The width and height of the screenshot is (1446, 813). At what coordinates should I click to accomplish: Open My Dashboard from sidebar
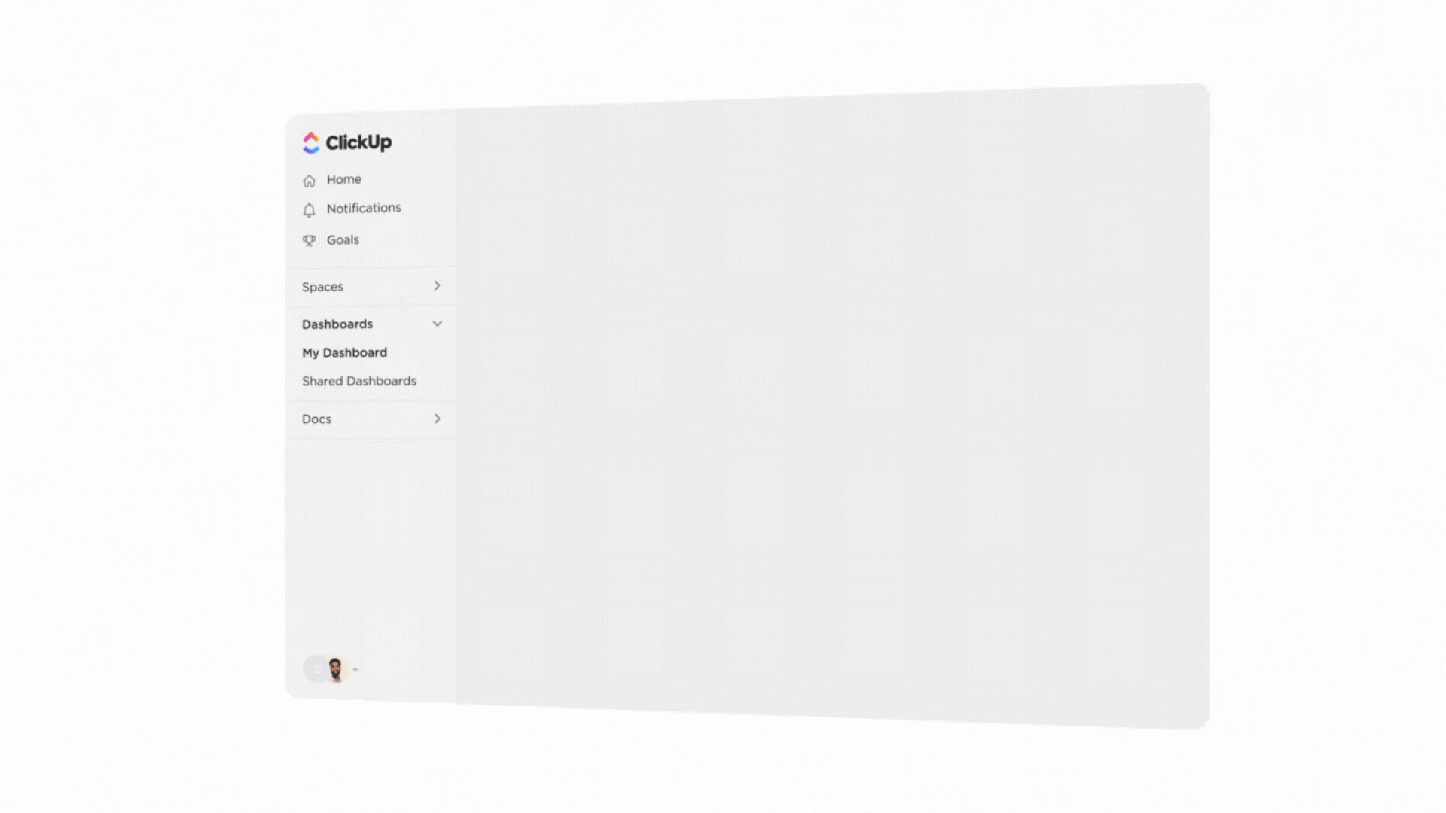(345, 352)
